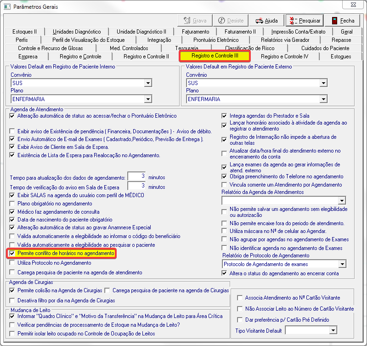Expand Plano dropdown for Paciente Interno
The height and width of the screenshot is (346, 367).
click(x=148, y=99)
